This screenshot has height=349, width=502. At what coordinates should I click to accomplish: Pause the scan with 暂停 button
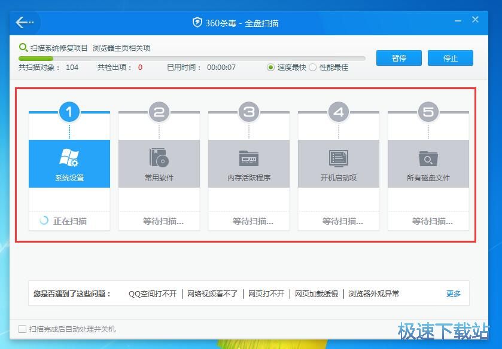399,58
